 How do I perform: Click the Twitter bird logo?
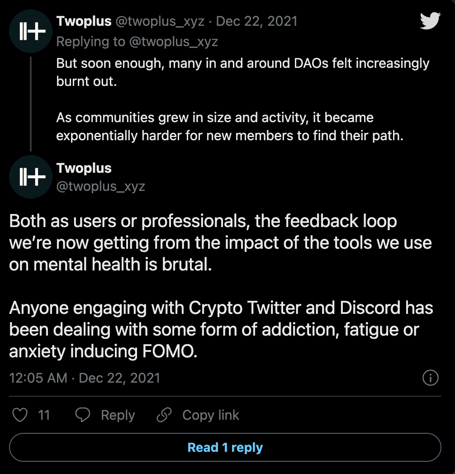coord(430,20)
